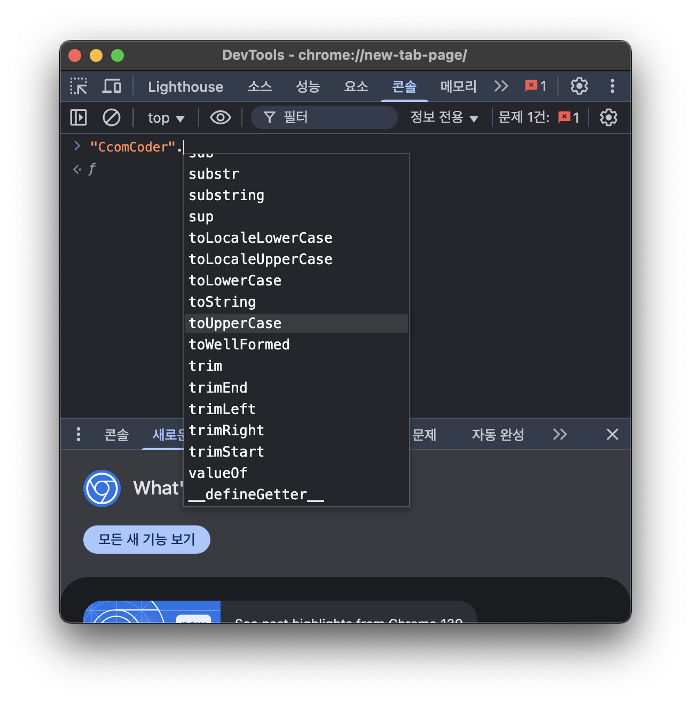The height and width of the screenshot is (702, 691).
Task: Create live expression with eye icon
Action: (x=220, y=117)
